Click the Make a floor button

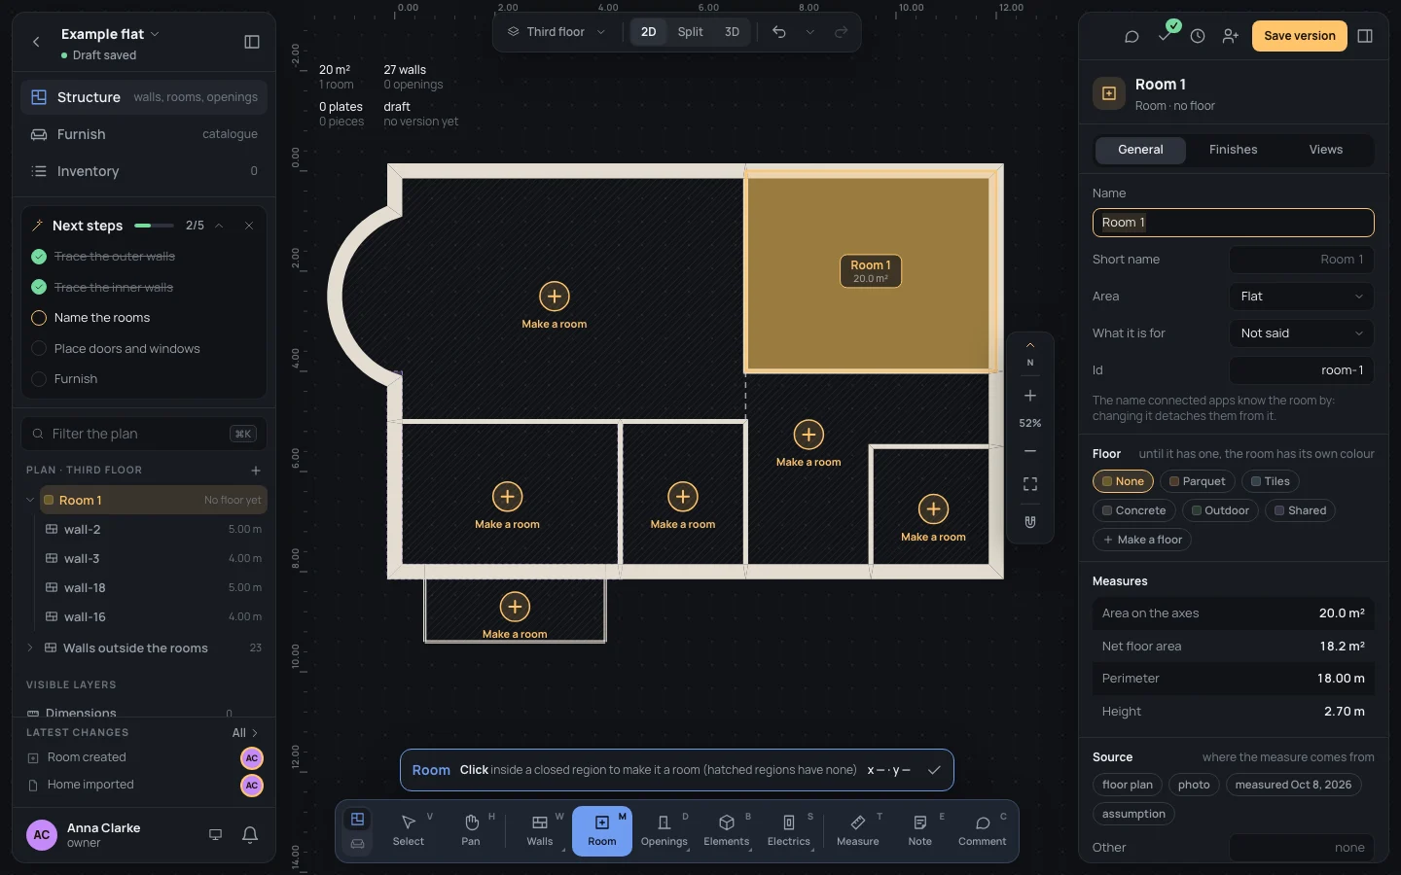point(1142,540)
